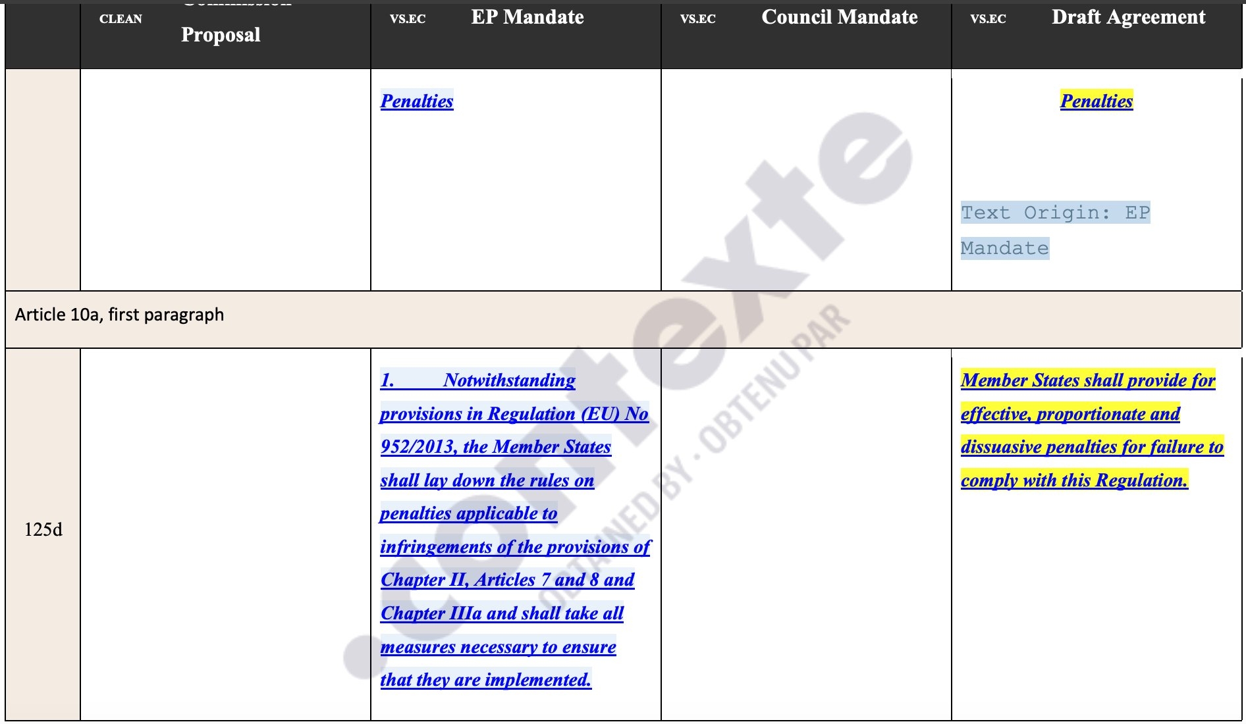Open the Penalties link in EP Mandate column
The width and height of the screenshot is (1246, 724).
tap(417, 101)
